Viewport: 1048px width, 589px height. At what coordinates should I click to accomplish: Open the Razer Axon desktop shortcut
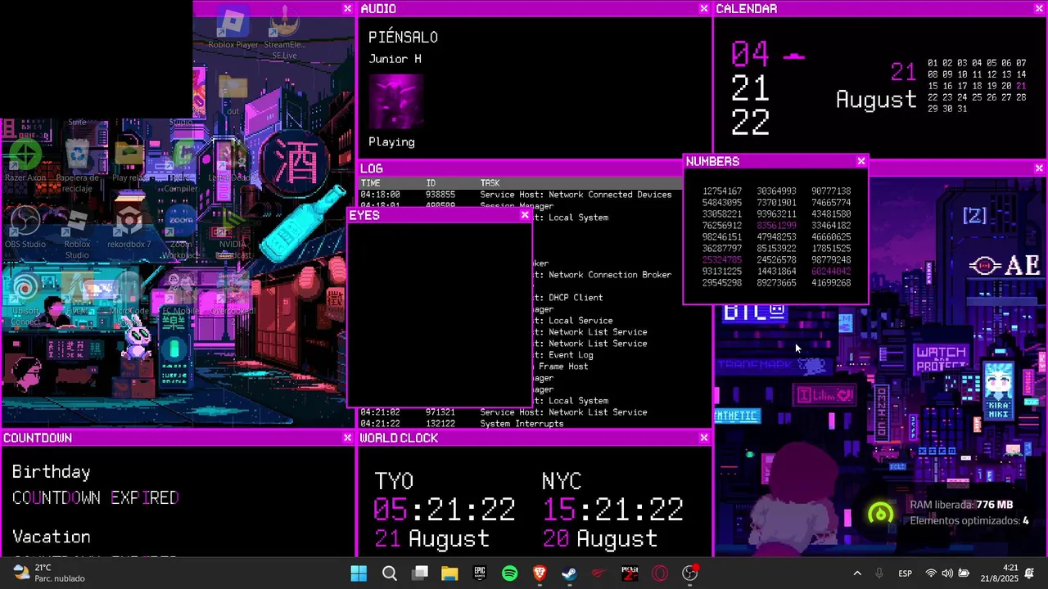pos(25,160)
